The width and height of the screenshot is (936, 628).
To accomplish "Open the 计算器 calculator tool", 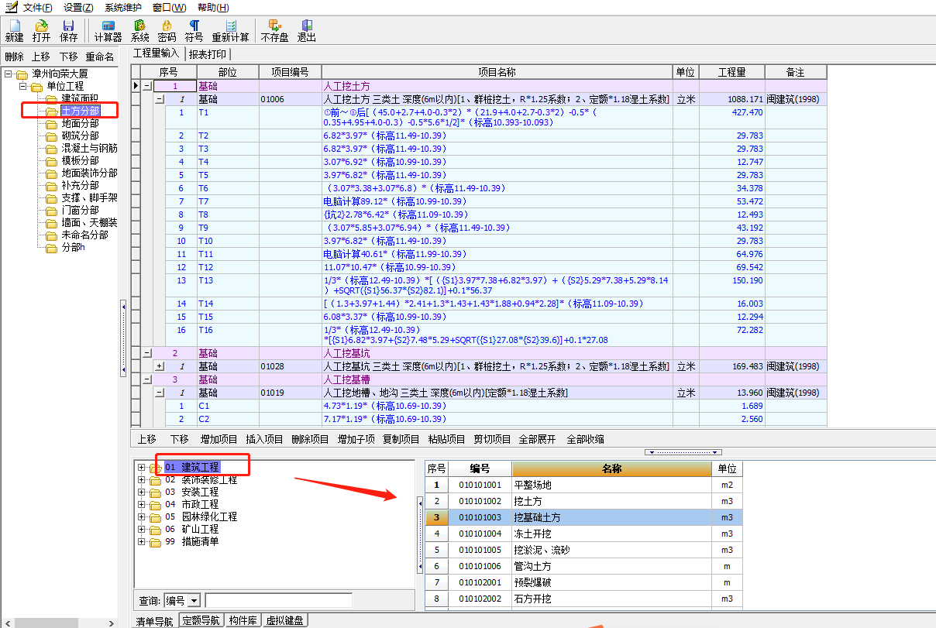I will 108,30.
